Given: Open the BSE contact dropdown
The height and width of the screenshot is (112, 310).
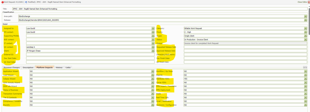Looking at the screenshot, I should click(153, 39).
